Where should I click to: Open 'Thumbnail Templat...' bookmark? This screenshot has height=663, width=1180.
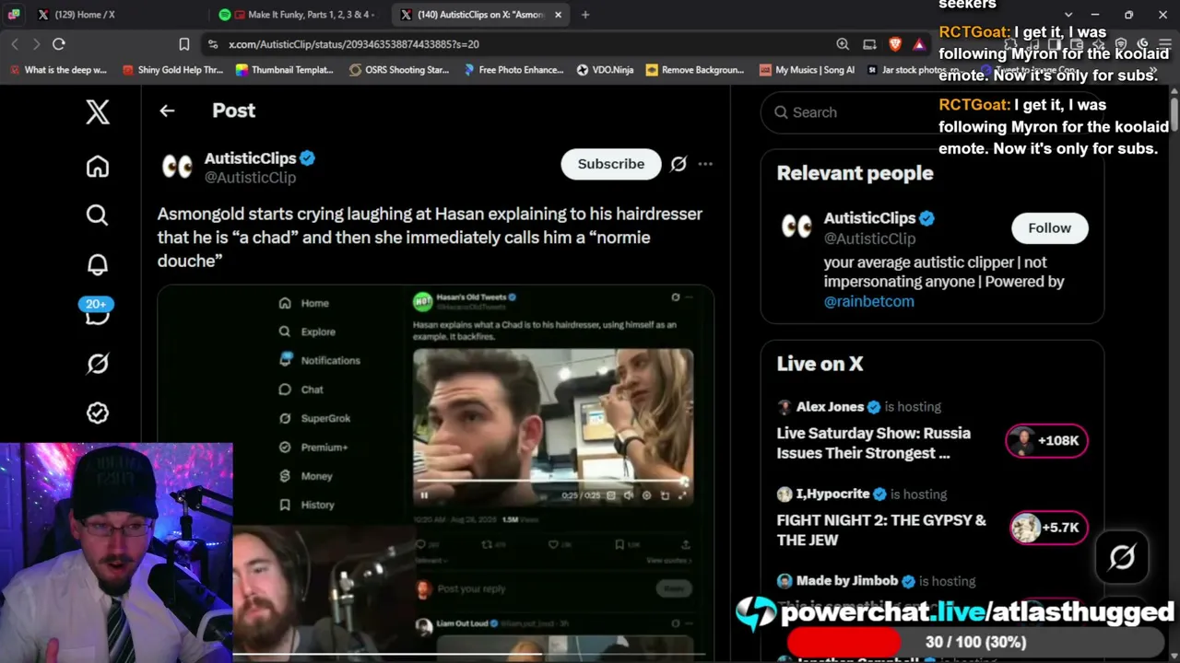tap(284, 70)
